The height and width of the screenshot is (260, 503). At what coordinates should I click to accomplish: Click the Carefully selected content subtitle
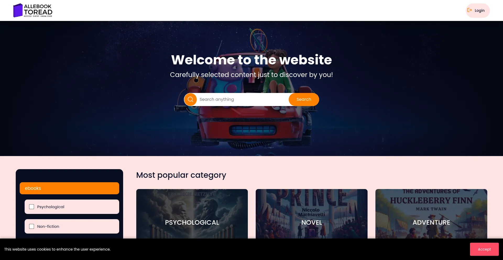[x=251, y=75]
